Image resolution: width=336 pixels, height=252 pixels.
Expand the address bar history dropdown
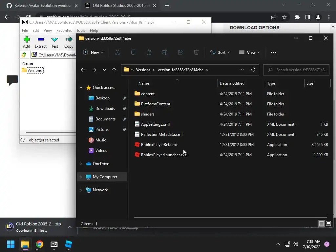coord(242,70)
